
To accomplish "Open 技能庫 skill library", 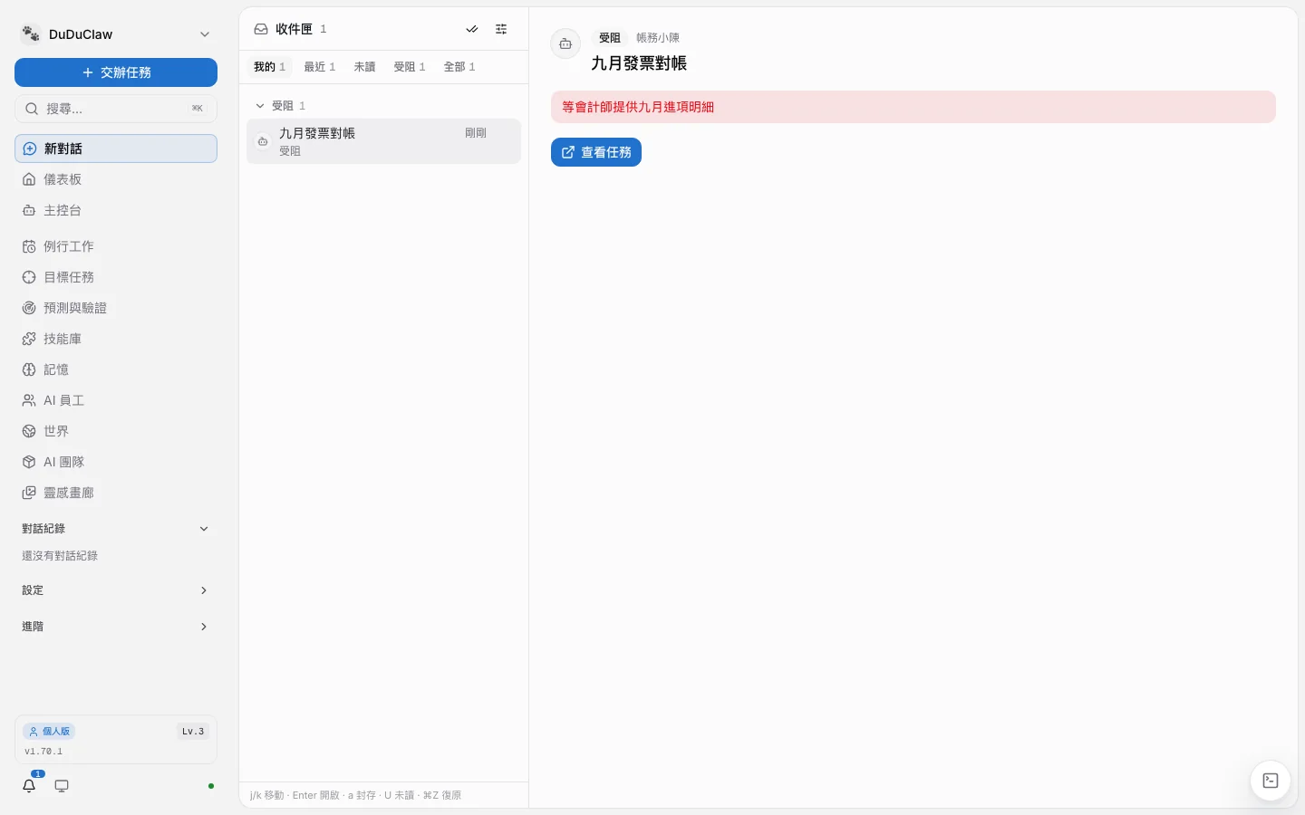I will [x=116, y=339].
